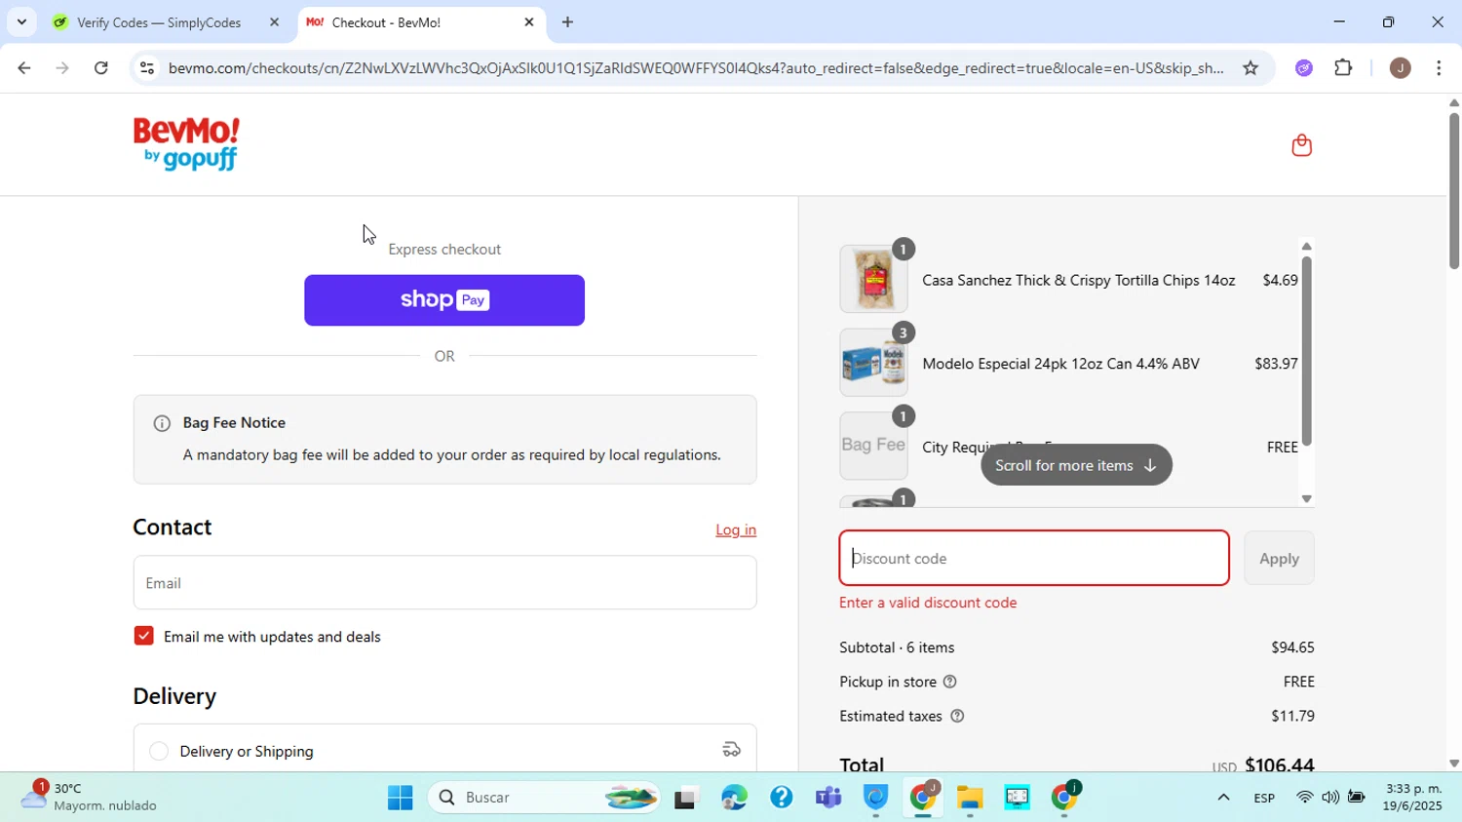1462x822 pixels.
Task: Click the Log in link
Action: point(736,529)
